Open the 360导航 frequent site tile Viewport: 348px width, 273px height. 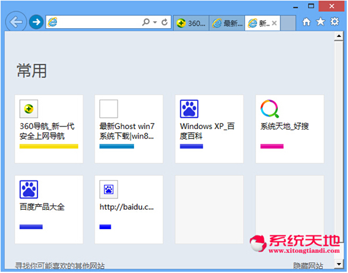click(49, 129)
